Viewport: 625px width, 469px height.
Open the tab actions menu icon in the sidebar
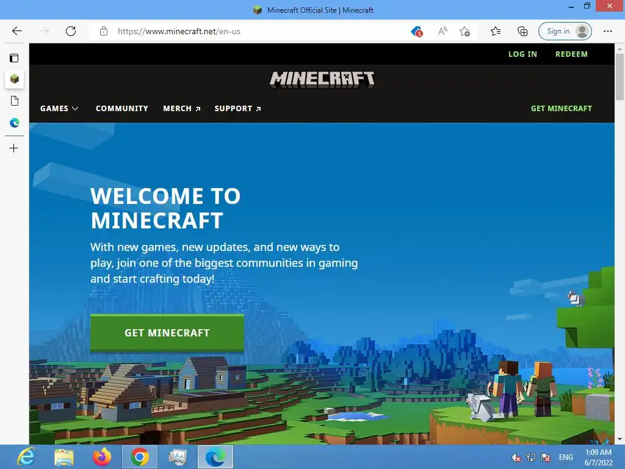tap(14, 58)
